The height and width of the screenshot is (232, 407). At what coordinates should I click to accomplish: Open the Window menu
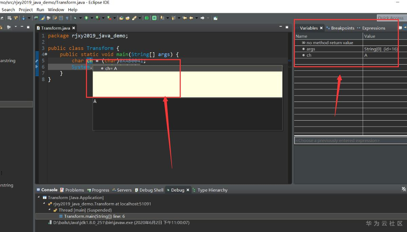(56, 10)
